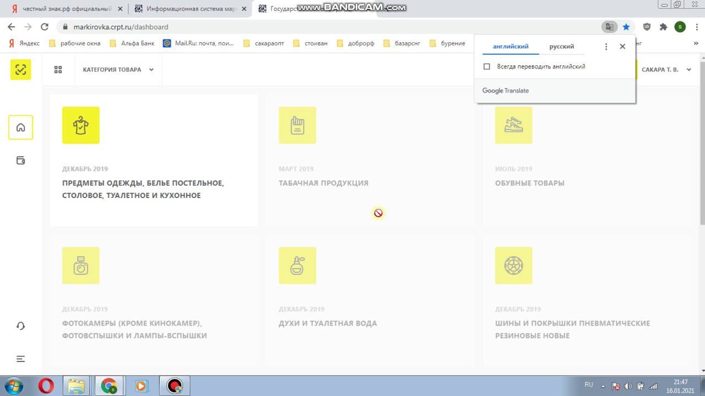The height and width of the screenshot is (396, 705).
Task: Expand the Сакара Т. В. user menu
Action: (x=666, y=70)
